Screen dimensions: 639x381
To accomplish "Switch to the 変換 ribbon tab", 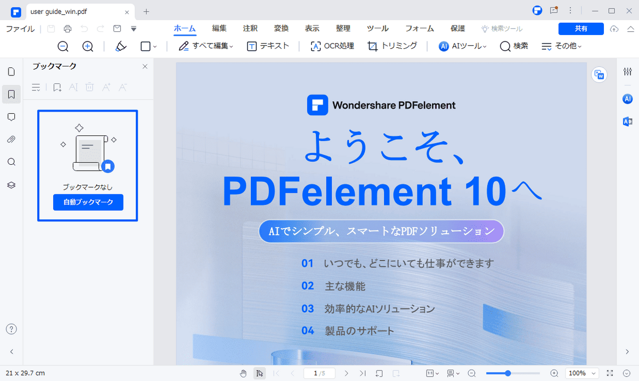I will [281, 29].
